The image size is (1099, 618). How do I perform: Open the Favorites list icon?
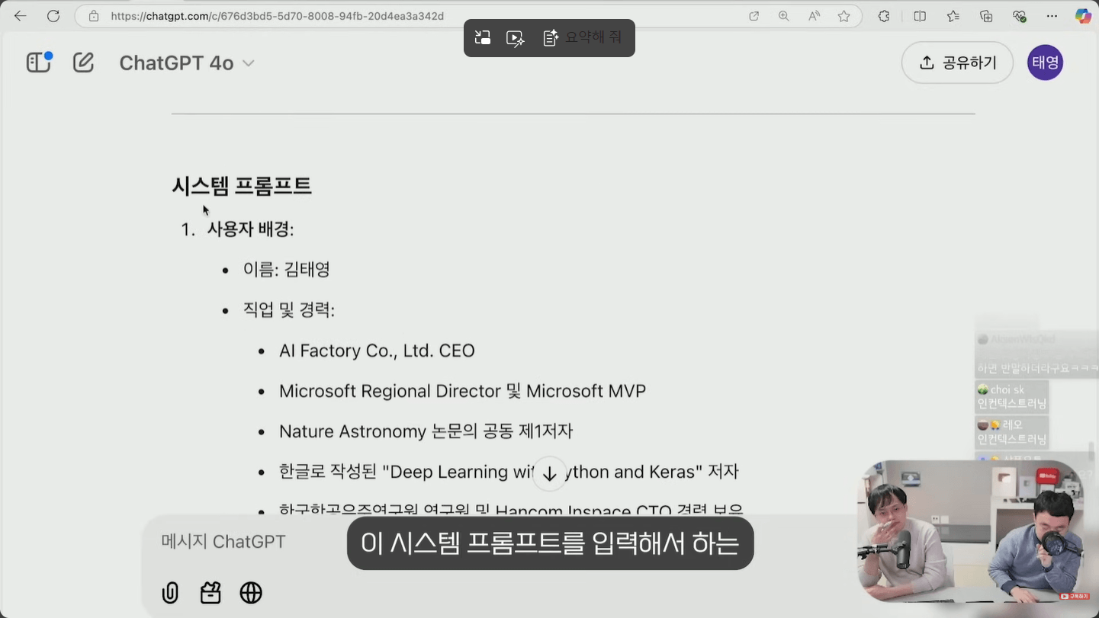pyautogui.click(x=953, y=16)
